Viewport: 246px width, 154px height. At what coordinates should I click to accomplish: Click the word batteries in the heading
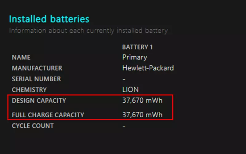tap(70, 19)
